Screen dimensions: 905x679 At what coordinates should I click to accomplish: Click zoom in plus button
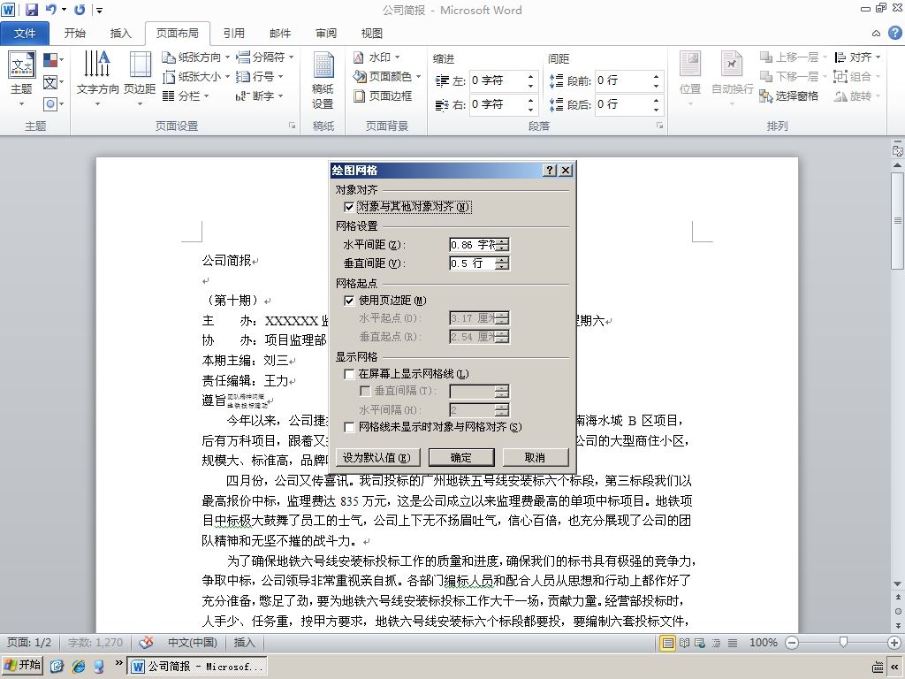tap(894, 643)
